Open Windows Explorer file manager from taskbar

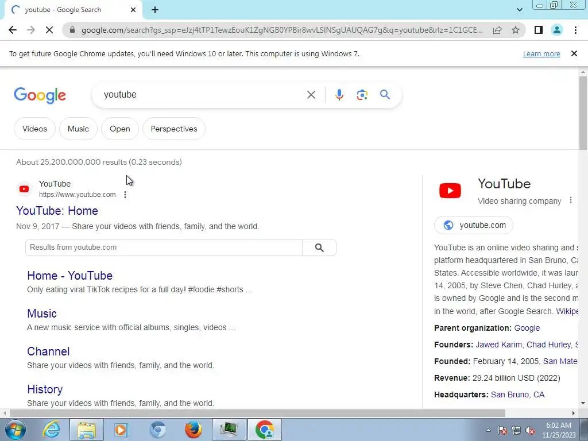point(87,430)
